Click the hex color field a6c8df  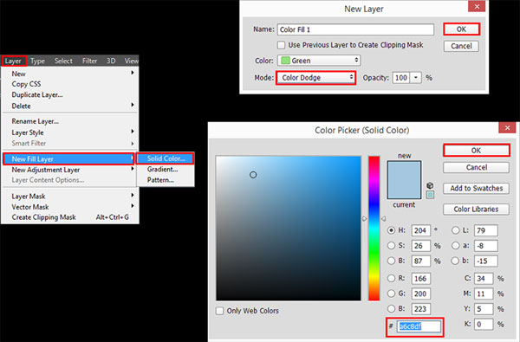[419, 326]
